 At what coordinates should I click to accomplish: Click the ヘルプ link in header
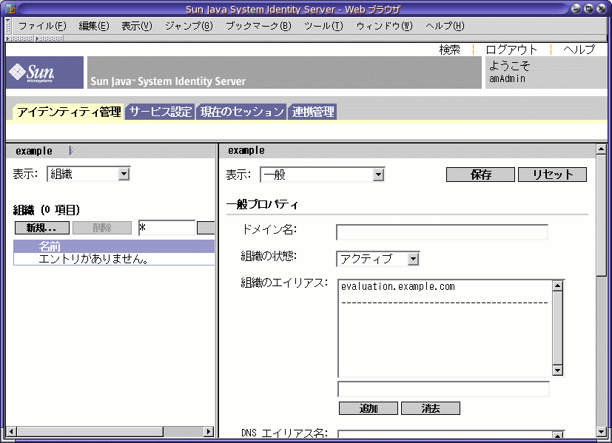(x=579, y=50)
